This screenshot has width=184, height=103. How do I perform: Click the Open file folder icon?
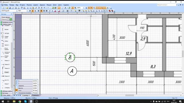pos(7,8)
